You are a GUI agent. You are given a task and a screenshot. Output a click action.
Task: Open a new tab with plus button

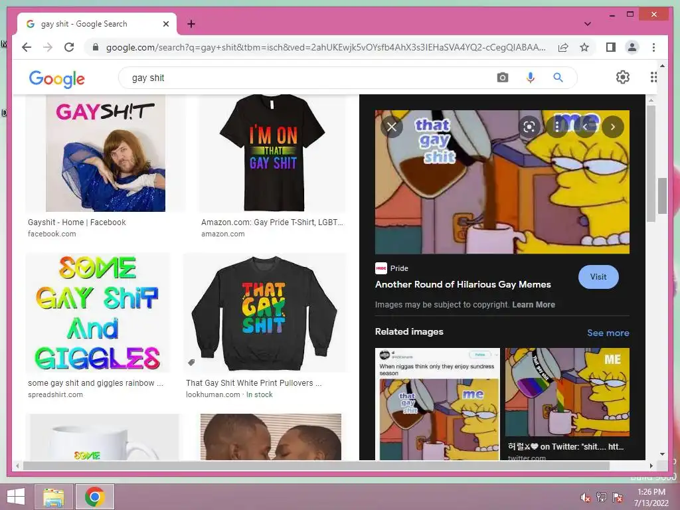[x=191, y=24]
